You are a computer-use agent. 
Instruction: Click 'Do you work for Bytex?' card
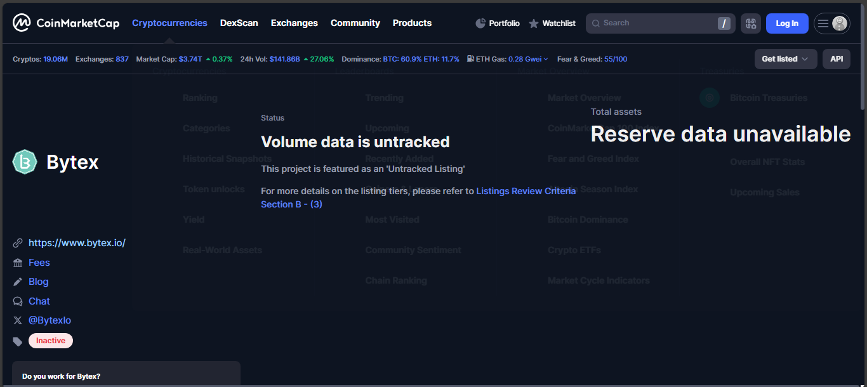coord(126,374)
